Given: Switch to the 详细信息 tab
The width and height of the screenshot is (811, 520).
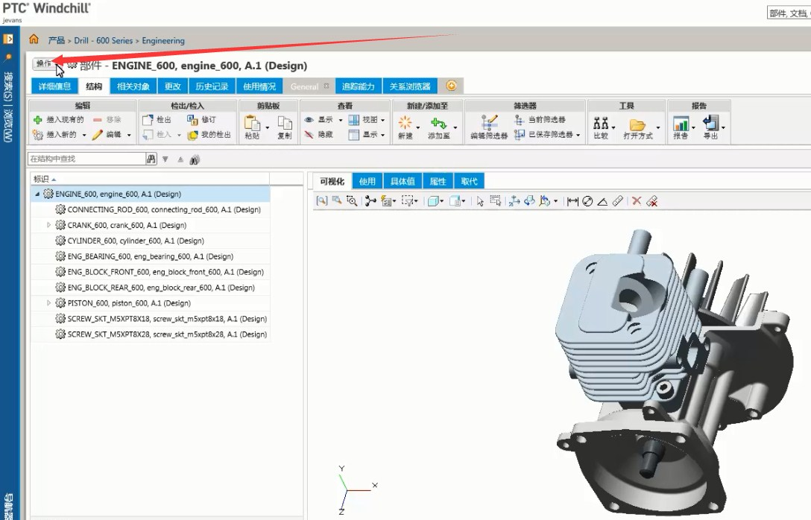Looking at the screenshot, I should pyautogui.click(x=54, y=86).
